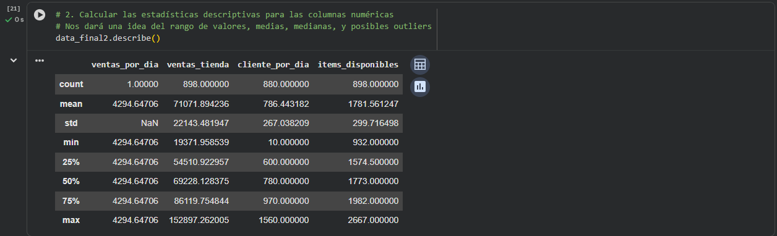Click the value 10.000000
Image resolution: width=777 pixels, height=236 pixels.
pyautogui.click(x=288, y=142)
